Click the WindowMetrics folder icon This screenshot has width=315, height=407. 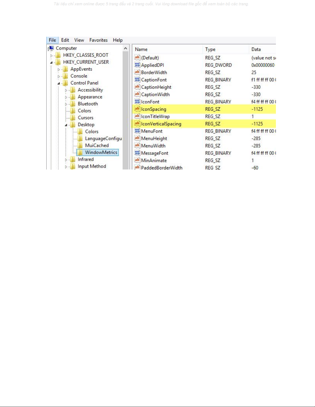coord(80,153)
